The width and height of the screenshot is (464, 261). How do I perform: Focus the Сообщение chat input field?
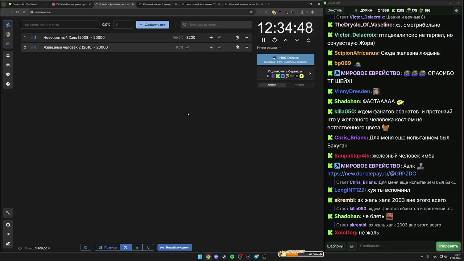point(396,246)
